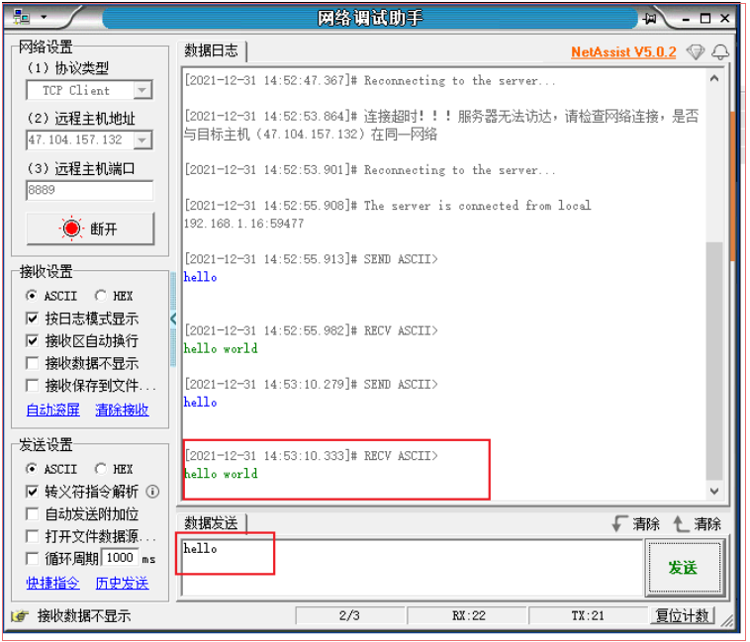Click the red disconnect indicator icon
This screenshot has width=750, height=642.
click(72, 229)
